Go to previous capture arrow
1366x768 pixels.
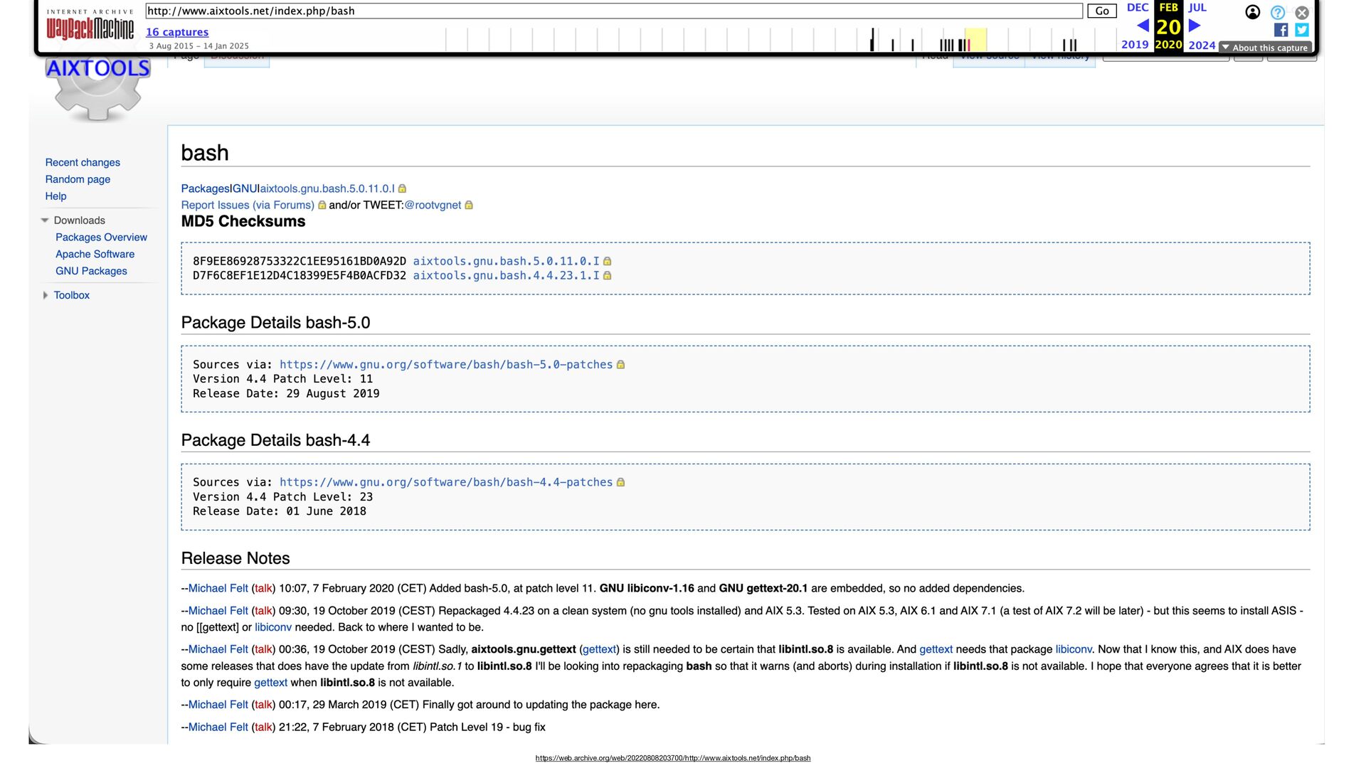pos(1143,26)
